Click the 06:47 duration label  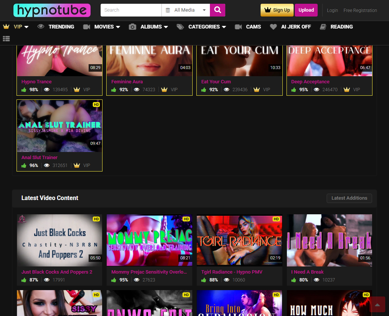365,68
